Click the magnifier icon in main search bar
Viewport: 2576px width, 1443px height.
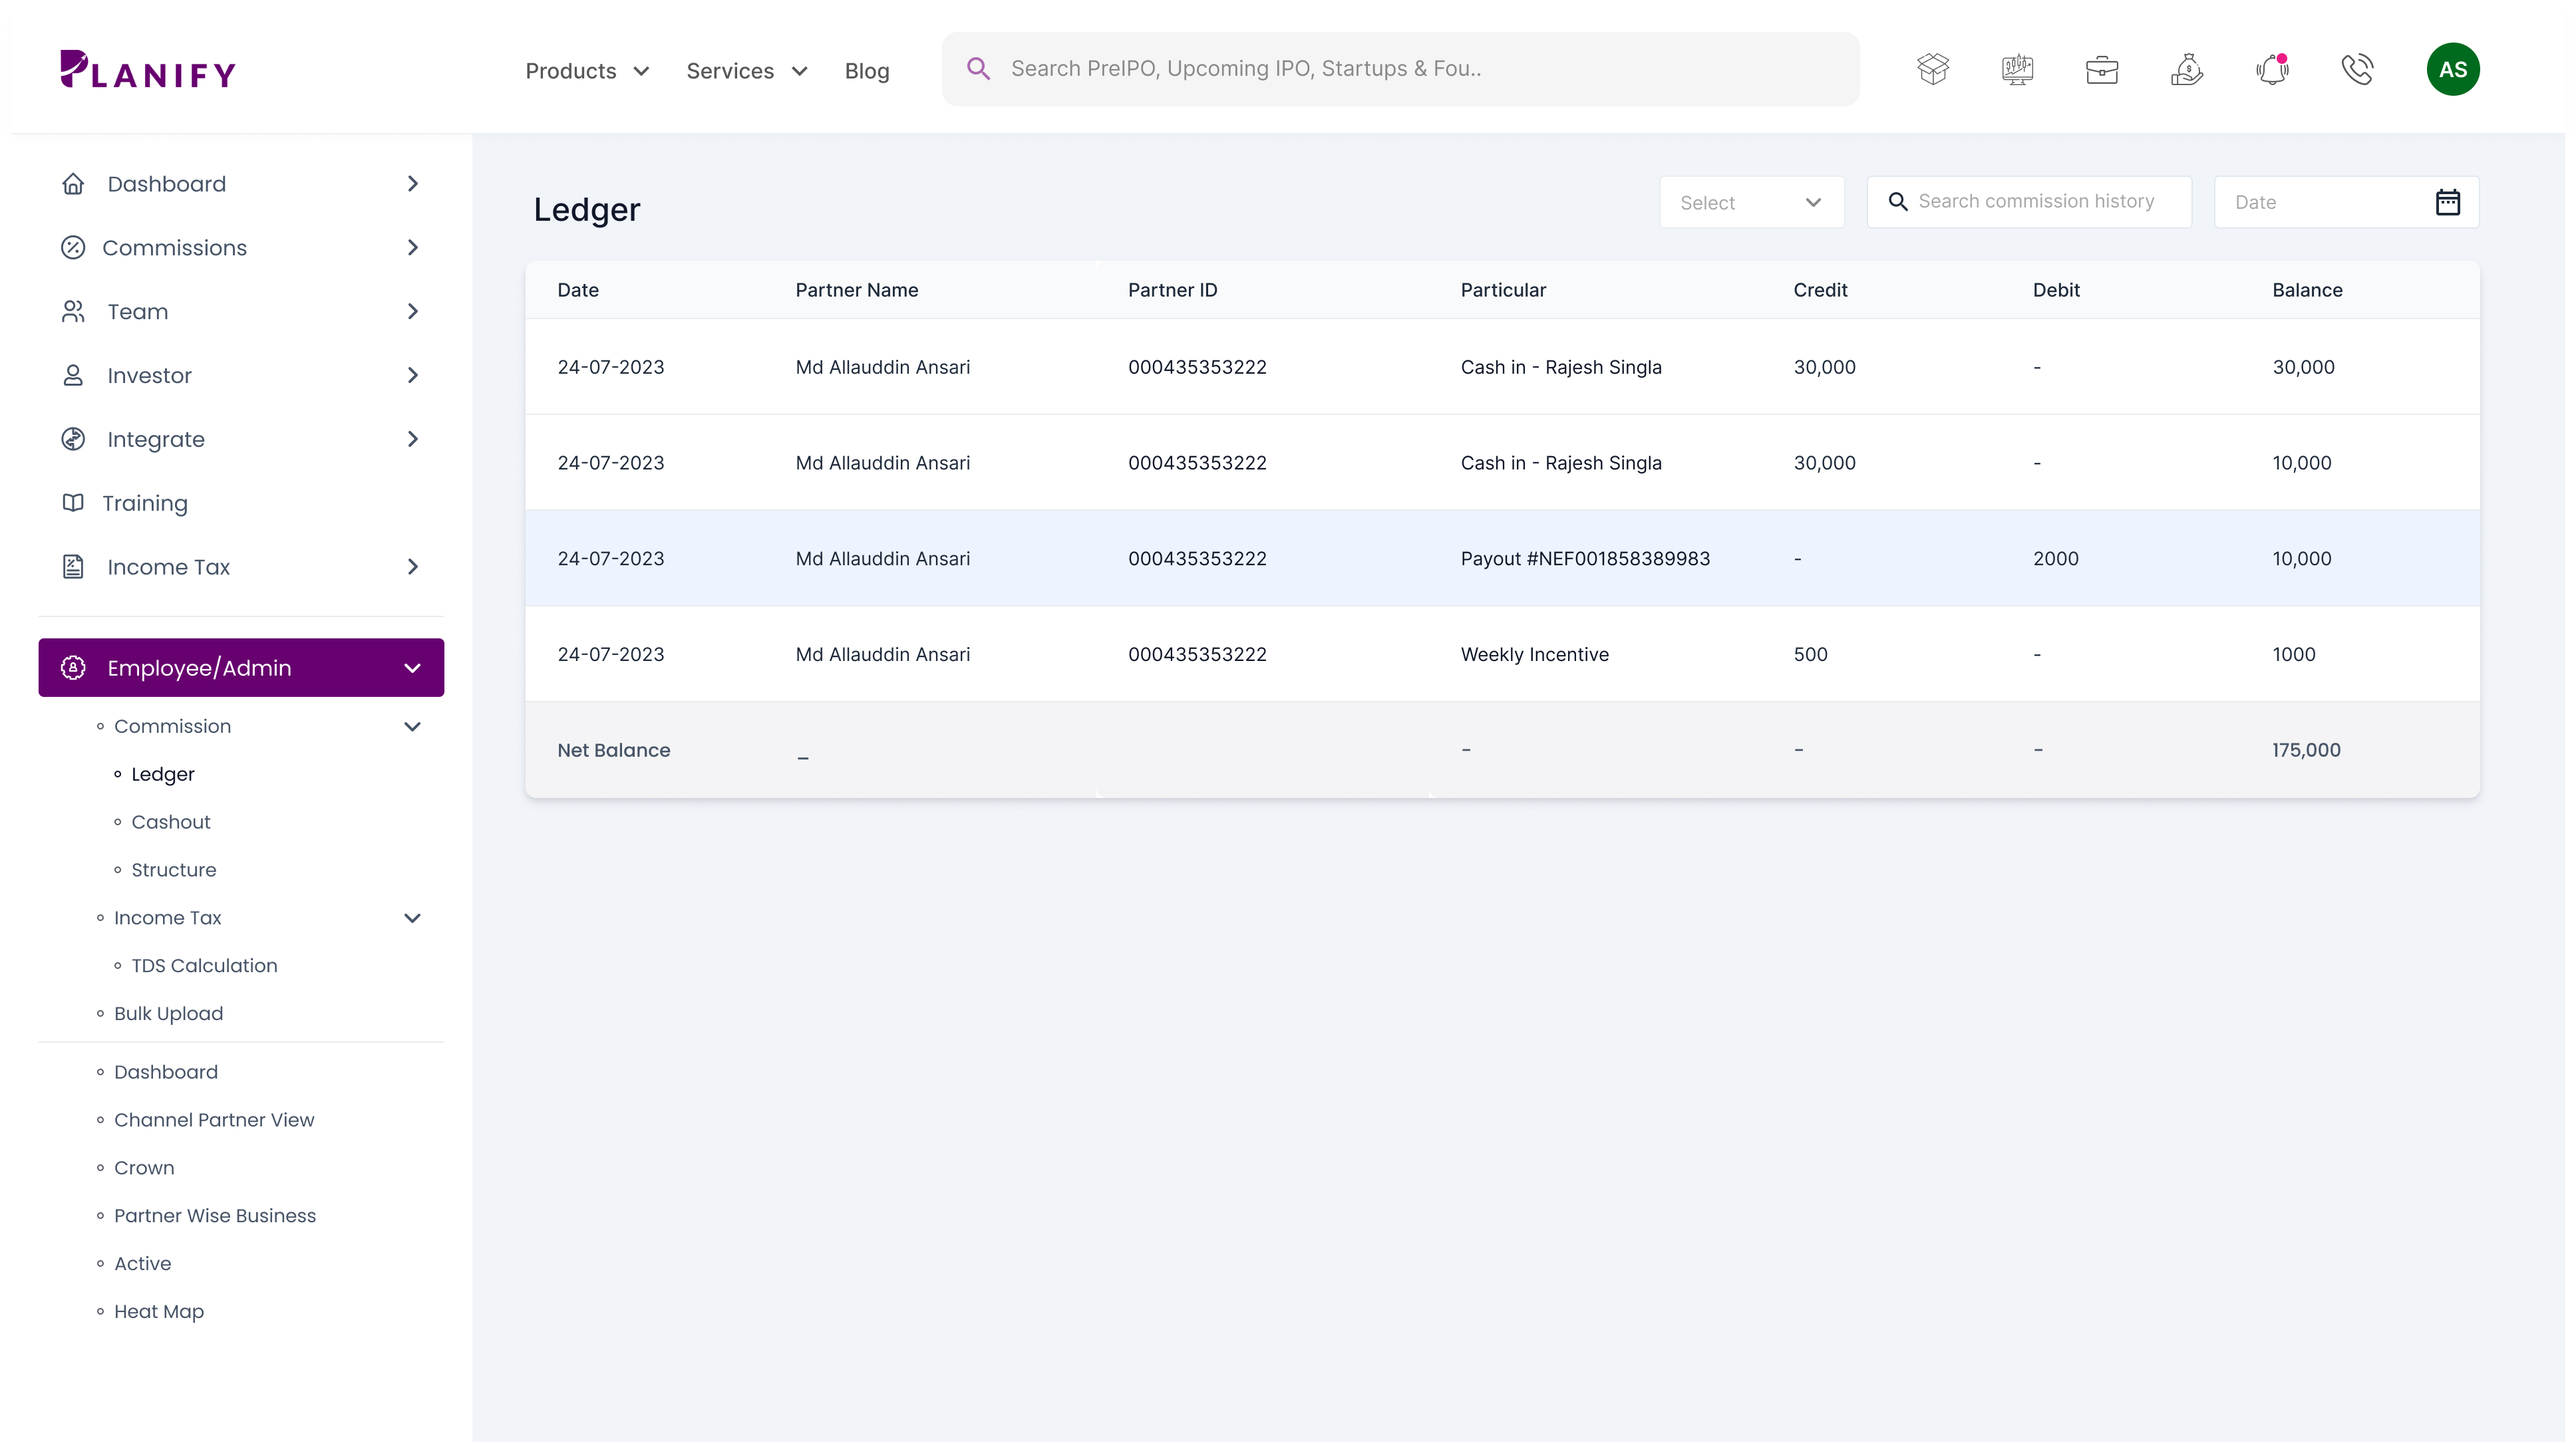[978, 69]
